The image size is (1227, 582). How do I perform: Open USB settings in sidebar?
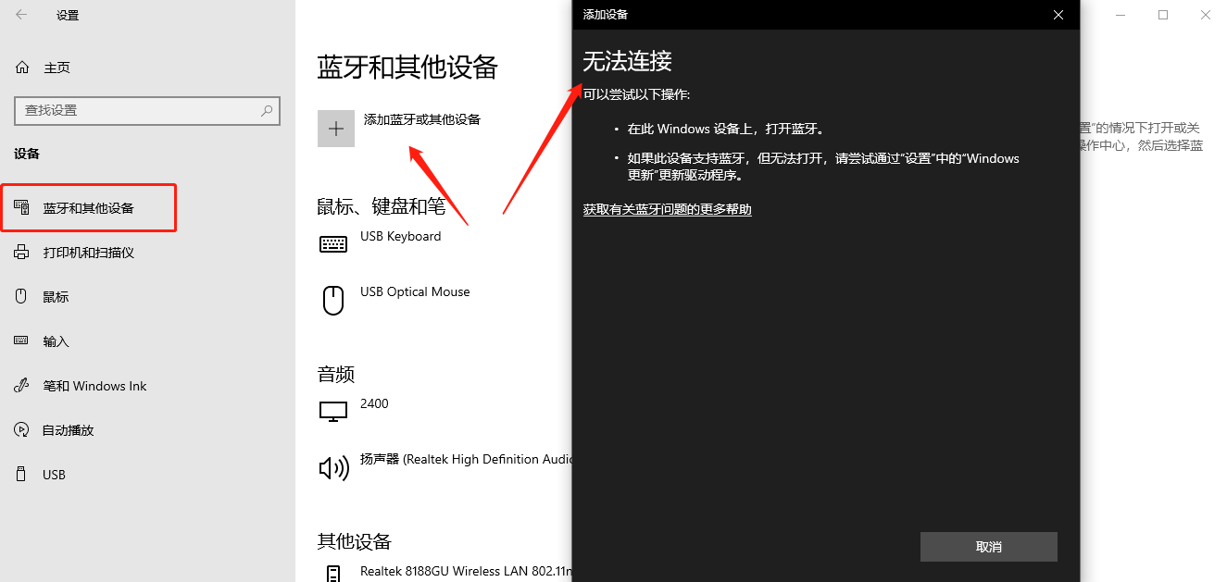(x=54, y=475)
